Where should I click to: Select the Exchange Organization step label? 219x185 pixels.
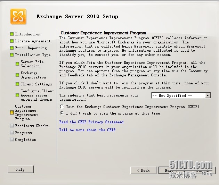click(33, 75)
